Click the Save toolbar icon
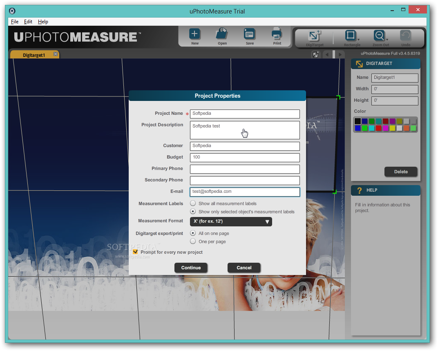This screenshot has height=351, width=438. coord(249,34)
